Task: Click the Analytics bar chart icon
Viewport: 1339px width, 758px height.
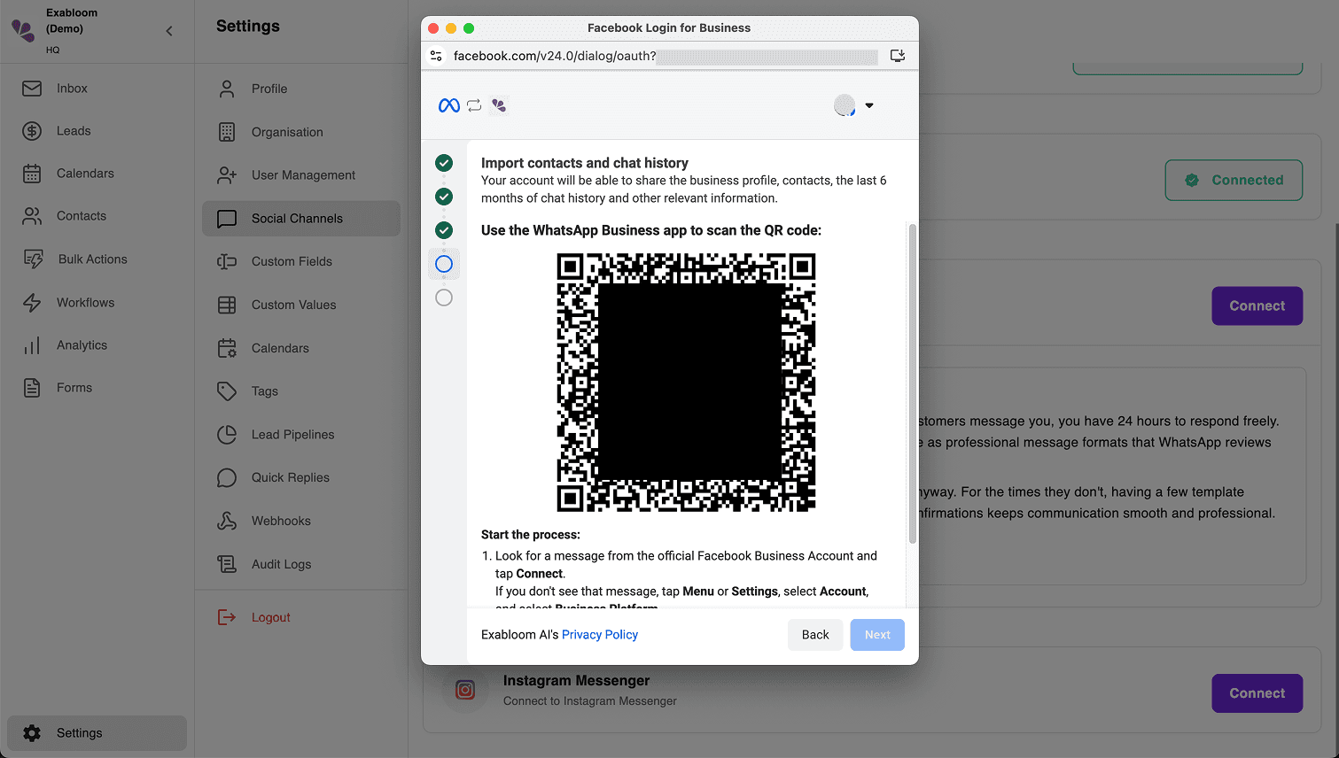Action: pos(32,345)
